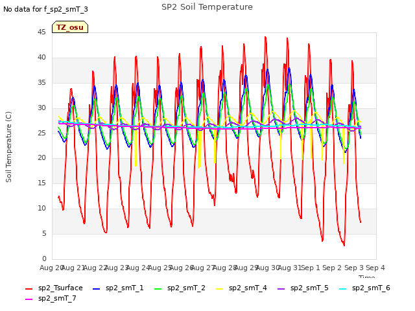
Task: Click the 'Soil Temperature (C)' axis label
Action: 8,147
